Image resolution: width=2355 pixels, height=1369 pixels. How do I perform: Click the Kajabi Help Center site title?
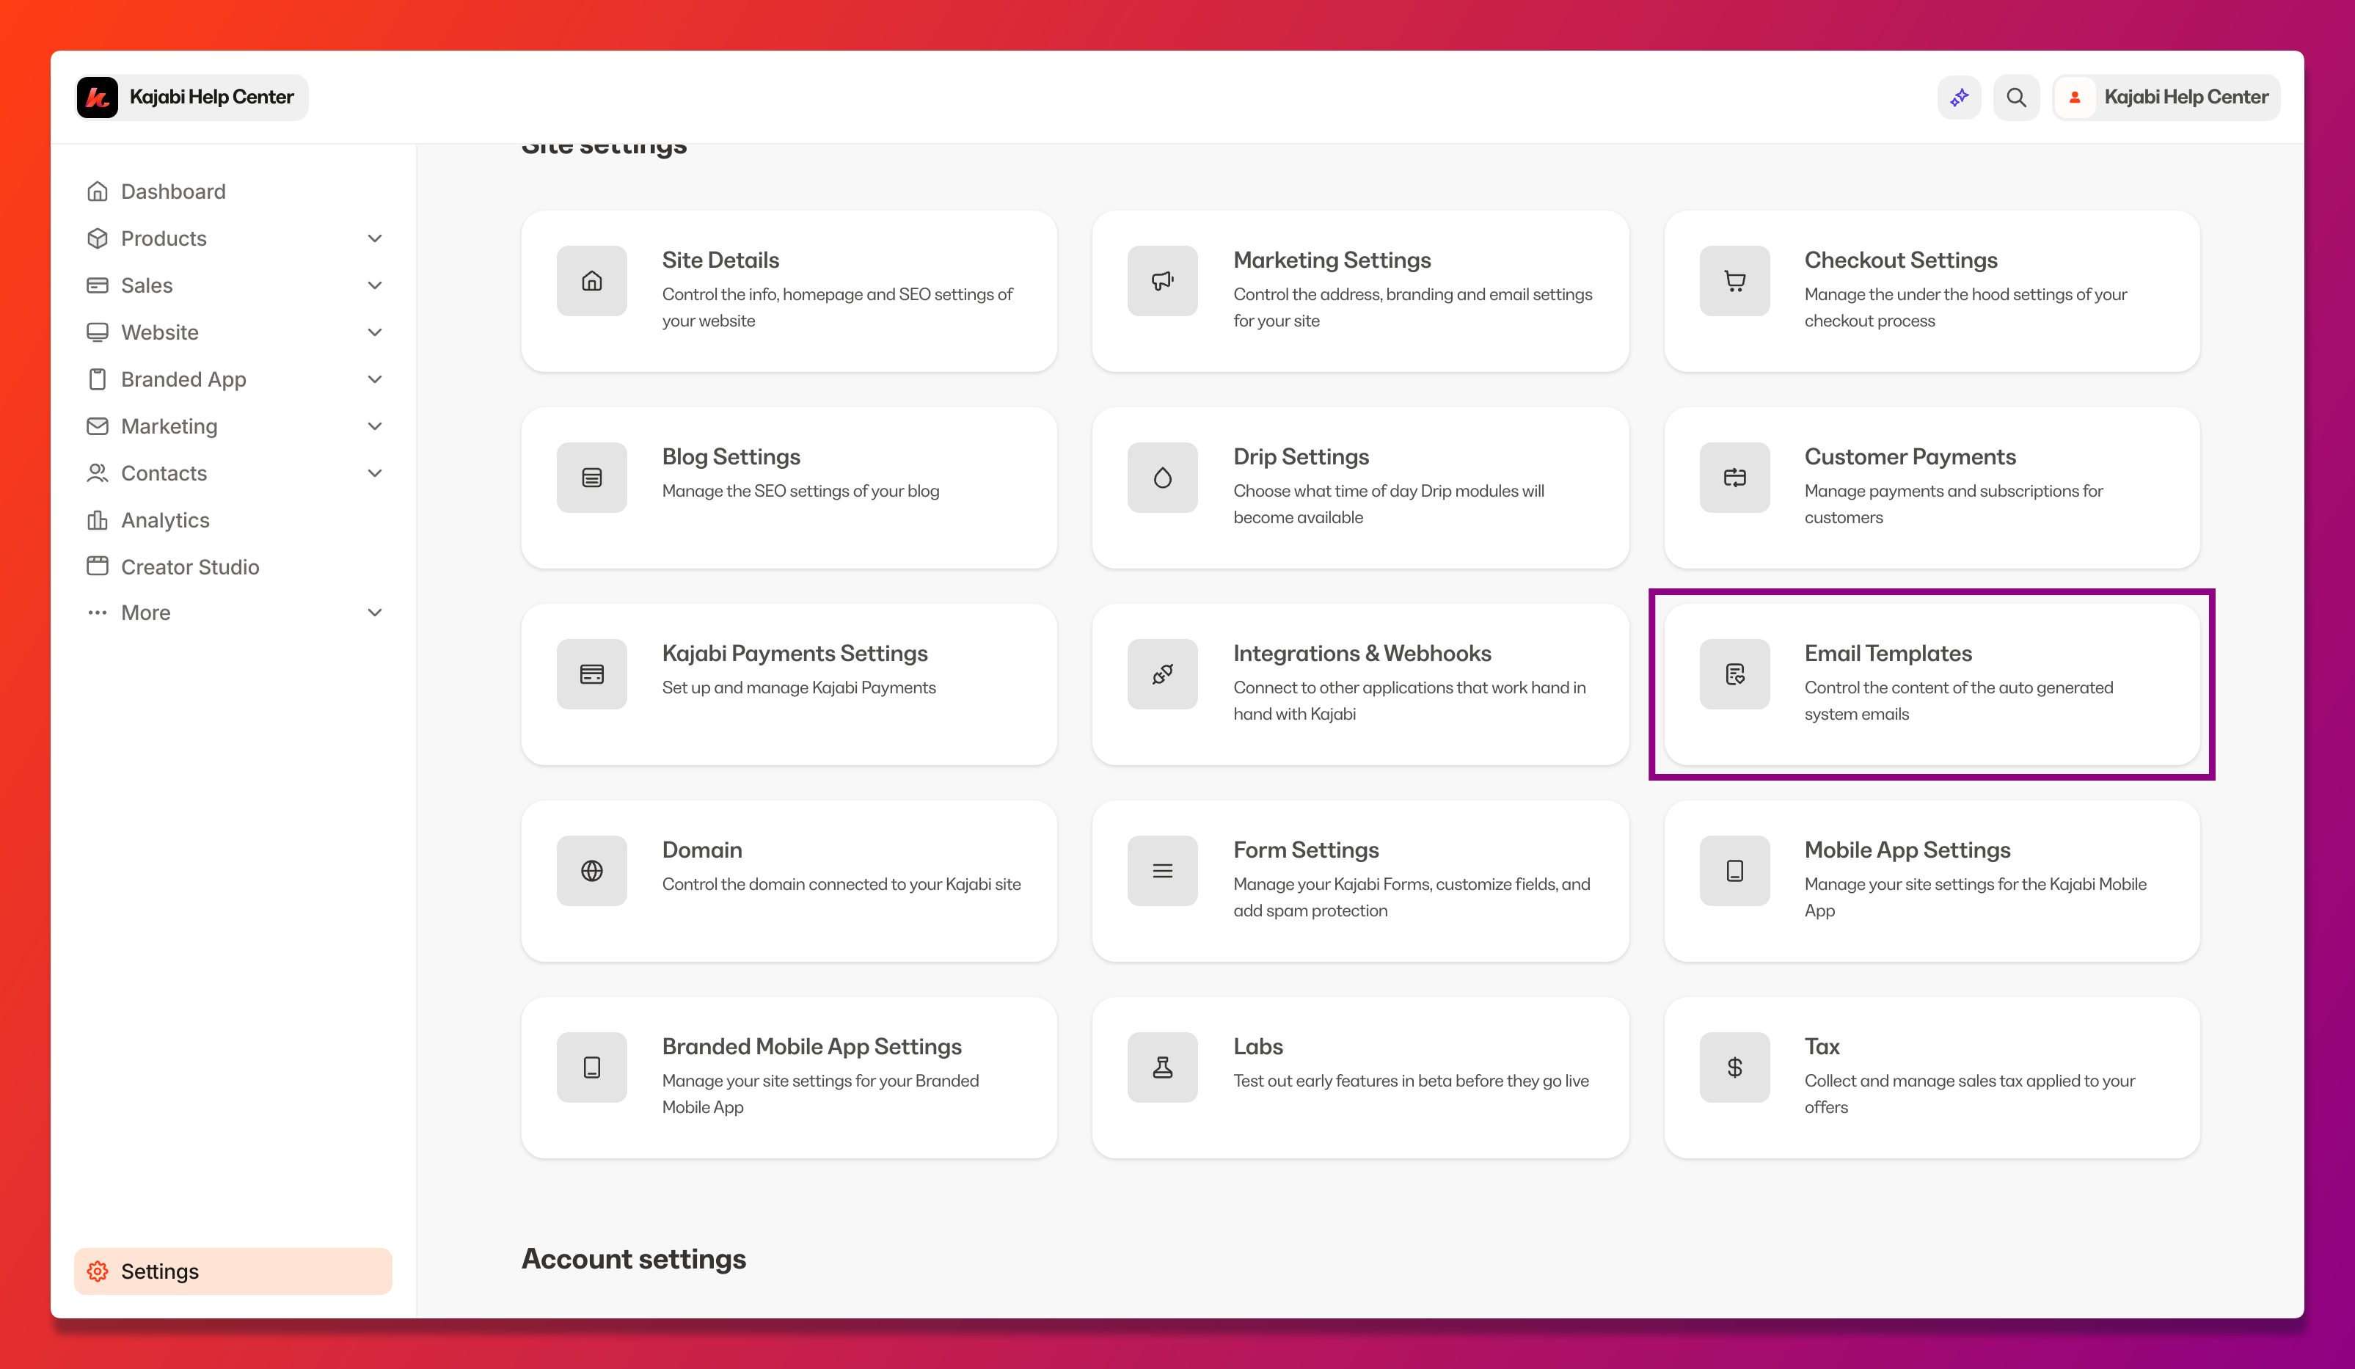[211, 97]
